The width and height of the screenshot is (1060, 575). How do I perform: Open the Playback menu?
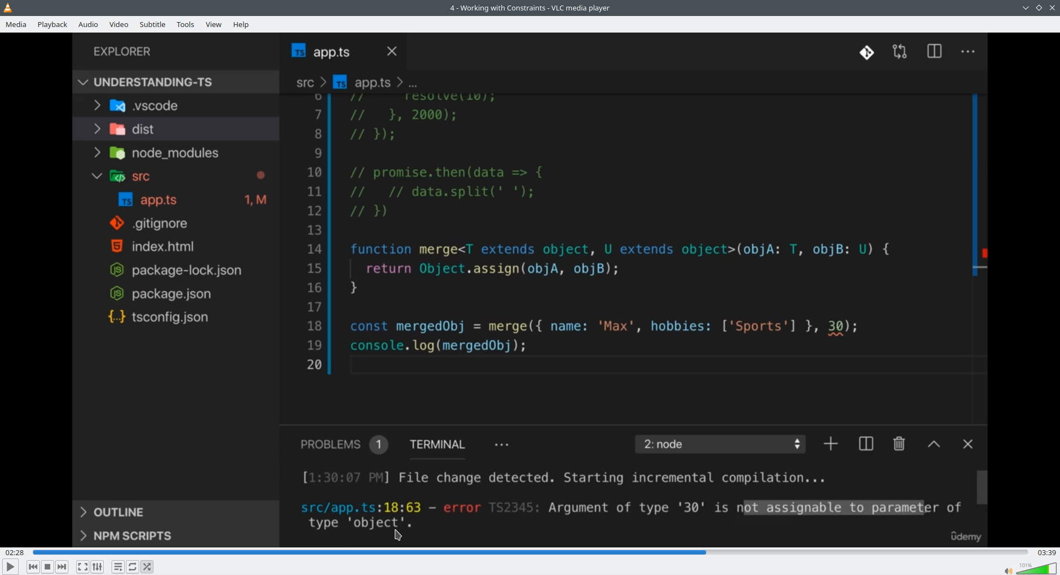52,24
